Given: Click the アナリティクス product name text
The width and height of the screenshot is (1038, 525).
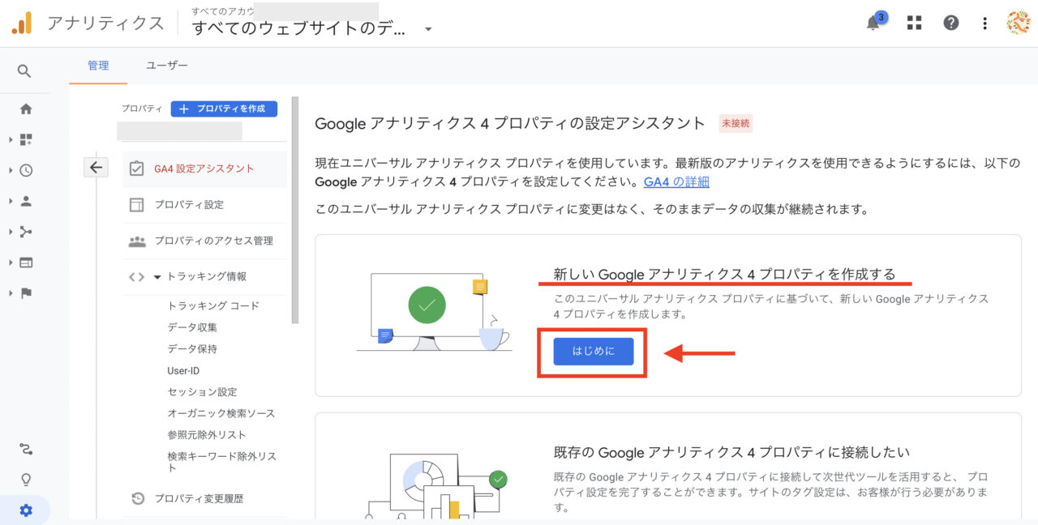Looking at the screenshot, I should [105, 23].
